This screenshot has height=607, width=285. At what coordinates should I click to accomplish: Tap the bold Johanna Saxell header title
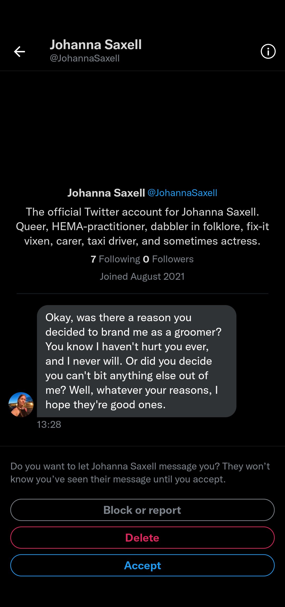coord(96,45)
